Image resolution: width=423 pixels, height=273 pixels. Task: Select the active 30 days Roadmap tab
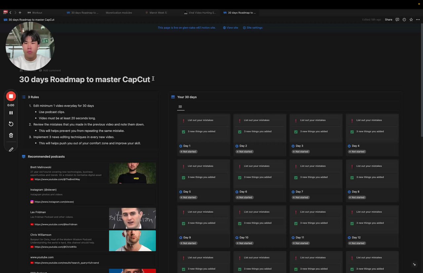[x=240, y=13]
